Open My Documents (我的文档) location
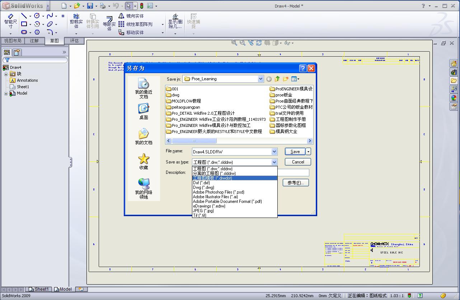 144,137
